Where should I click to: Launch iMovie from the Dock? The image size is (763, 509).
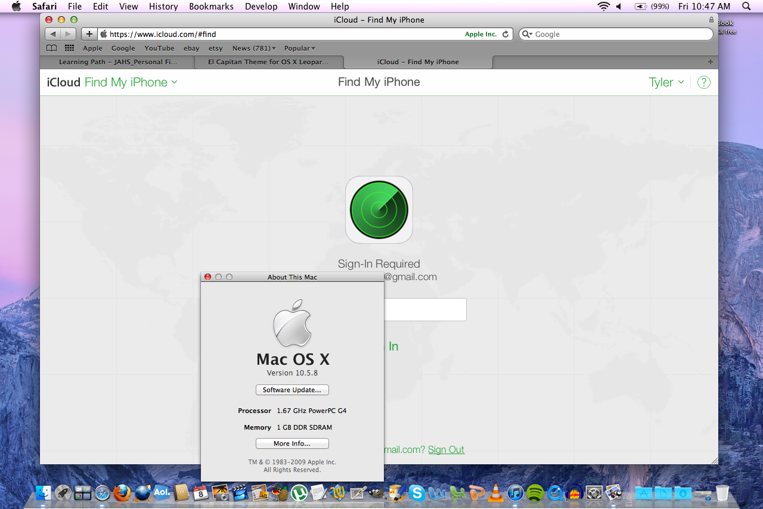240,493
